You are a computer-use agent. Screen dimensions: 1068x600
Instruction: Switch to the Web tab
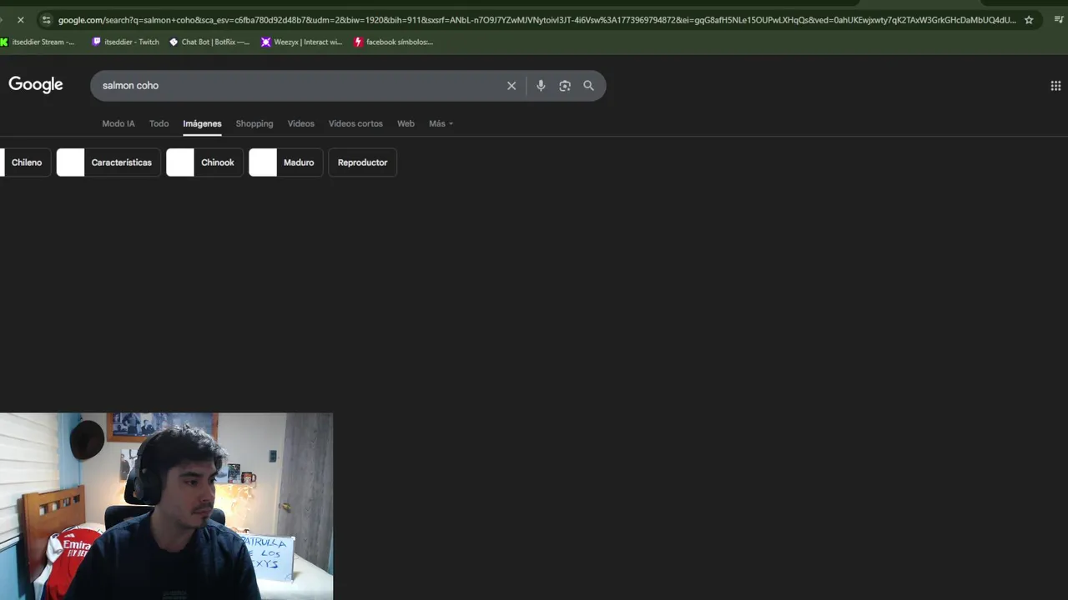click(x=406, y=123)
